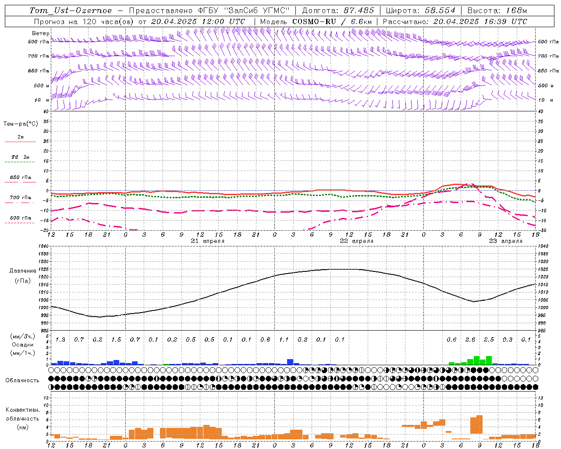Click the date label 23 апреля
Viewport: 561px width, 449px height.
coord(506,241)
